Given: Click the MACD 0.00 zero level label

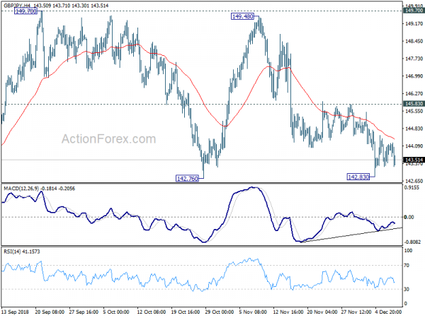Looking at the screenshot, I should tap(409, 217).
